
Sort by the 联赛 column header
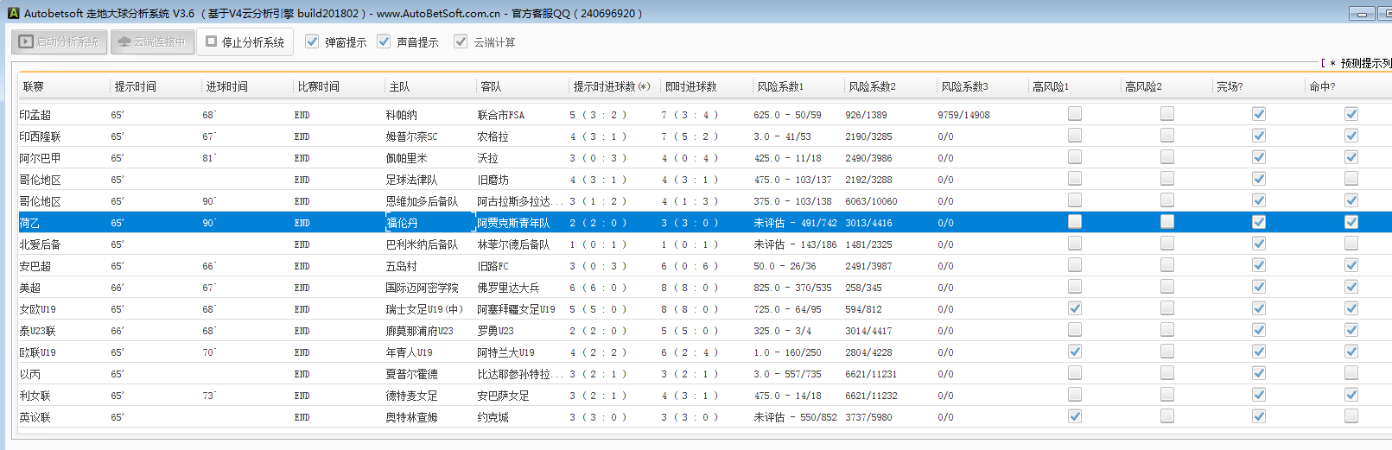point(34,86)
